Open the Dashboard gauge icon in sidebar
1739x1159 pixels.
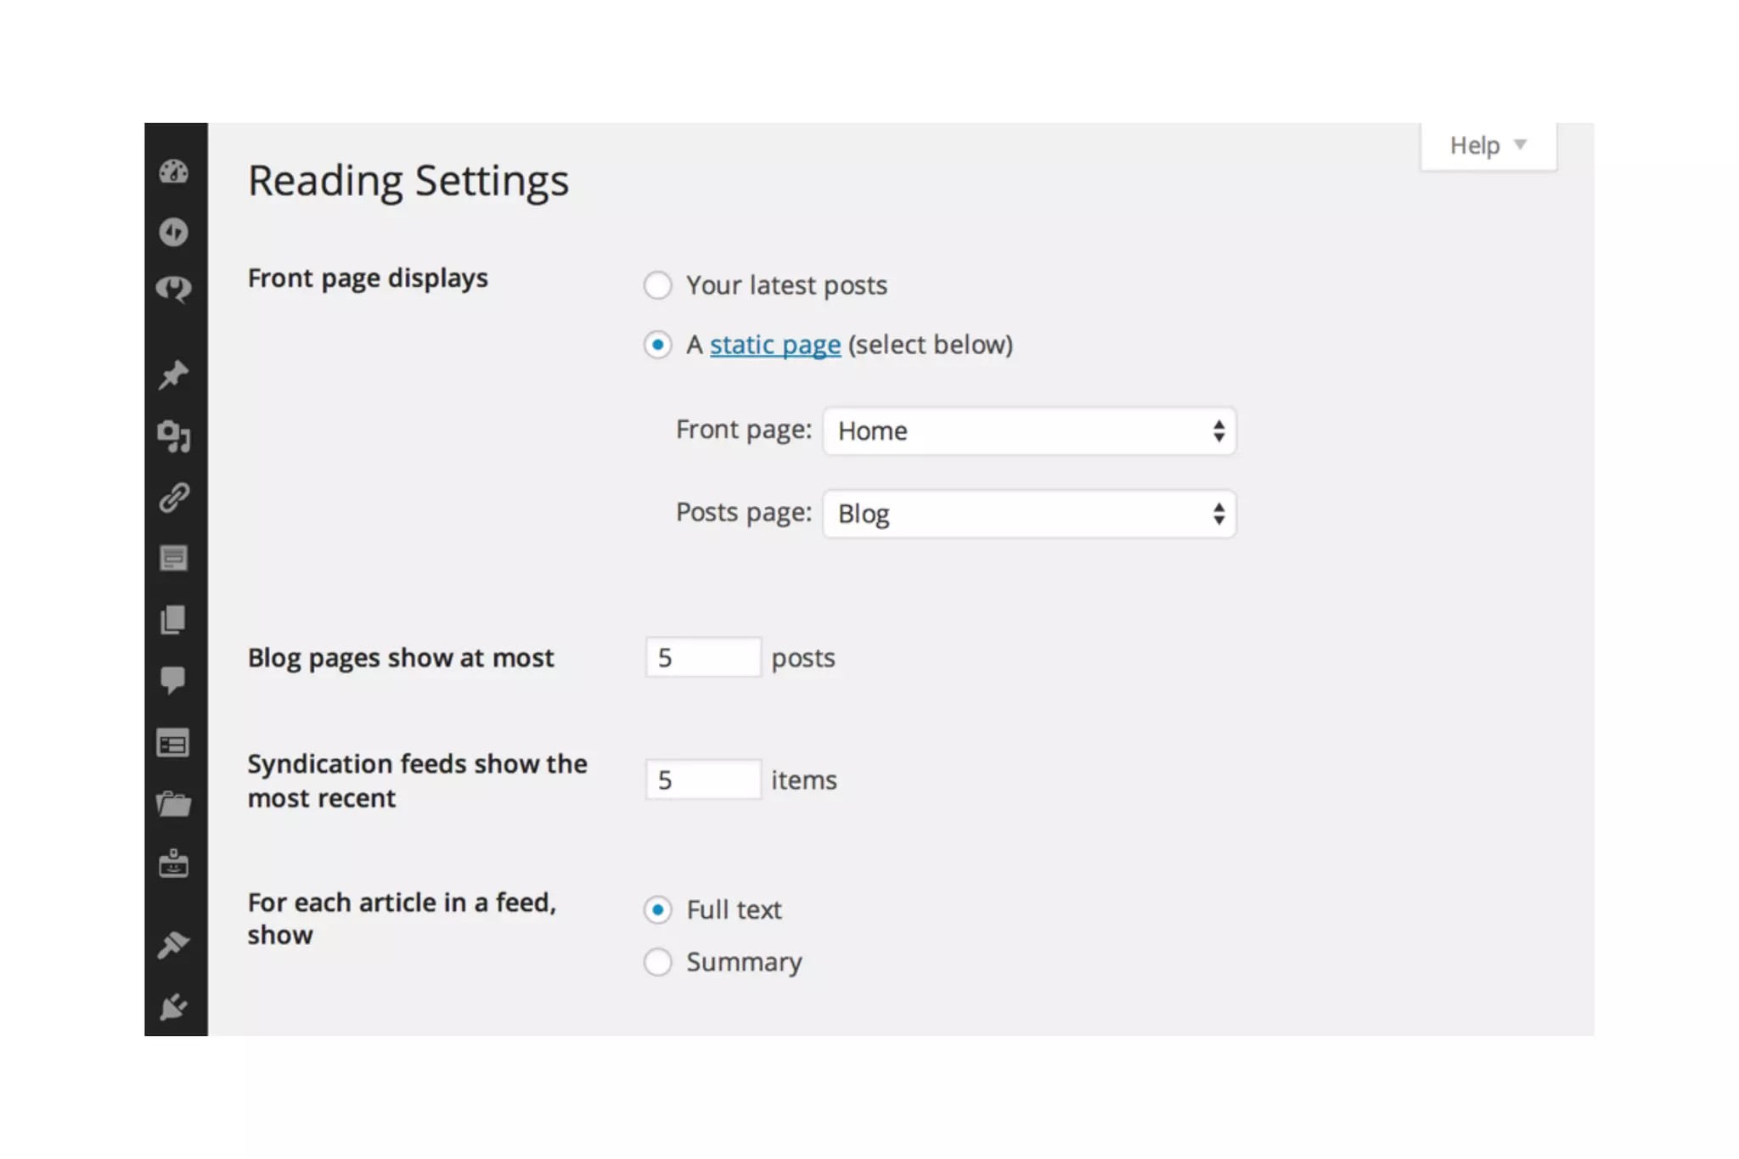(174, 172)
